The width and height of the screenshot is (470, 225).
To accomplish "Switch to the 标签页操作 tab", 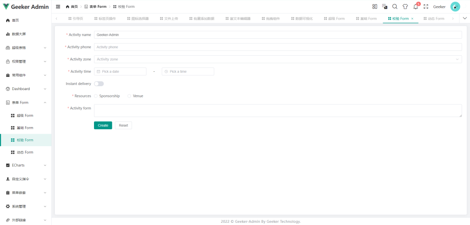I will click(x=105, y=19).
